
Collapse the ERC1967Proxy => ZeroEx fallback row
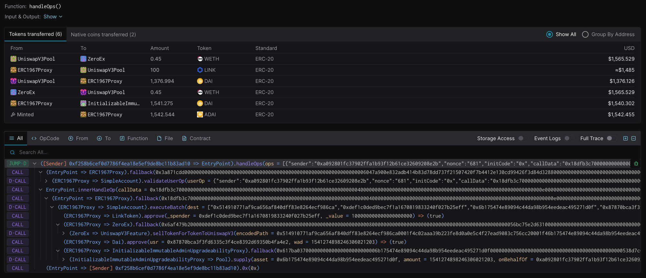58,225
